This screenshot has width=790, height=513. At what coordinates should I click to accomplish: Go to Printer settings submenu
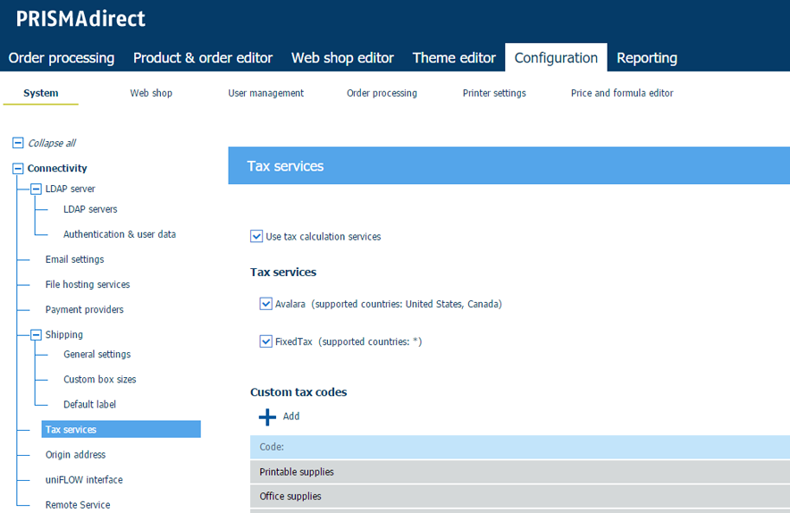(x=493, y=93)
